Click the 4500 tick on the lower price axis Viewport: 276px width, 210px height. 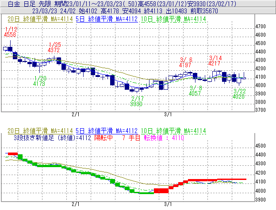pos(261,146)
